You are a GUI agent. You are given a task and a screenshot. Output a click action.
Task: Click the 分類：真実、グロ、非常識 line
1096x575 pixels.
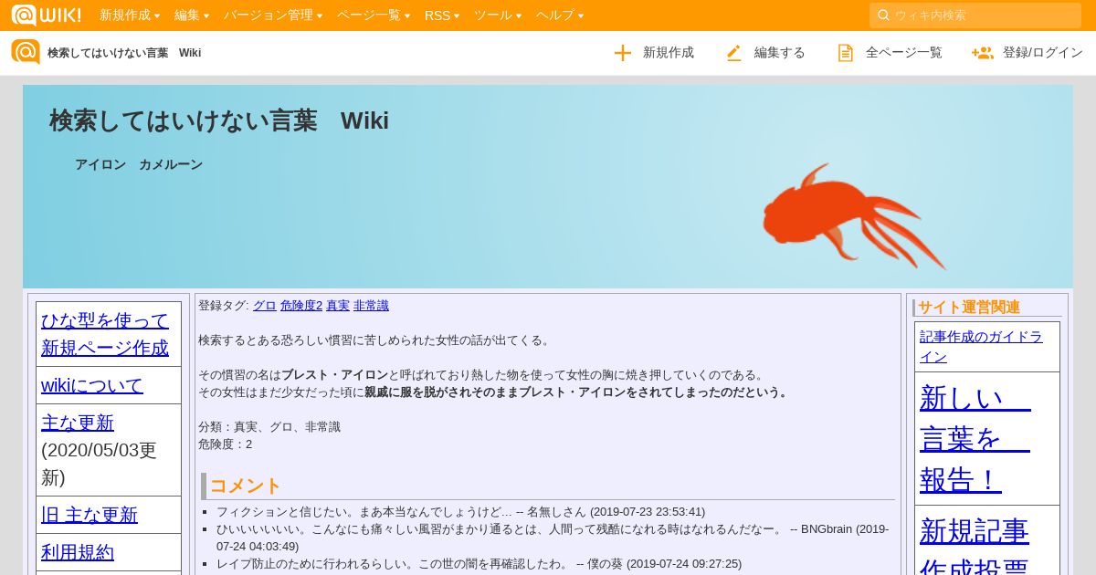coord(269,426)
